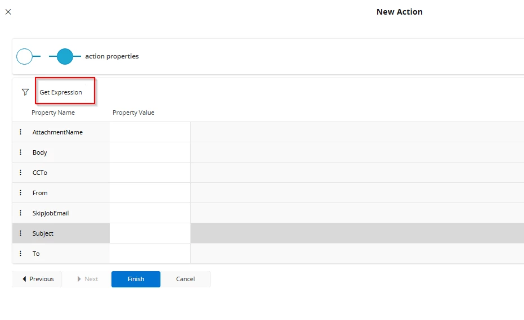Click the filter funnel icon
This screenshot has width=524, height=320.
click(25, 92)
